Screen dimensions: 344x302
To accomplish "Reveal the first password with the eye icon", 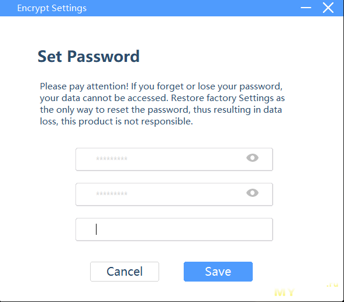I will point(252,158).
